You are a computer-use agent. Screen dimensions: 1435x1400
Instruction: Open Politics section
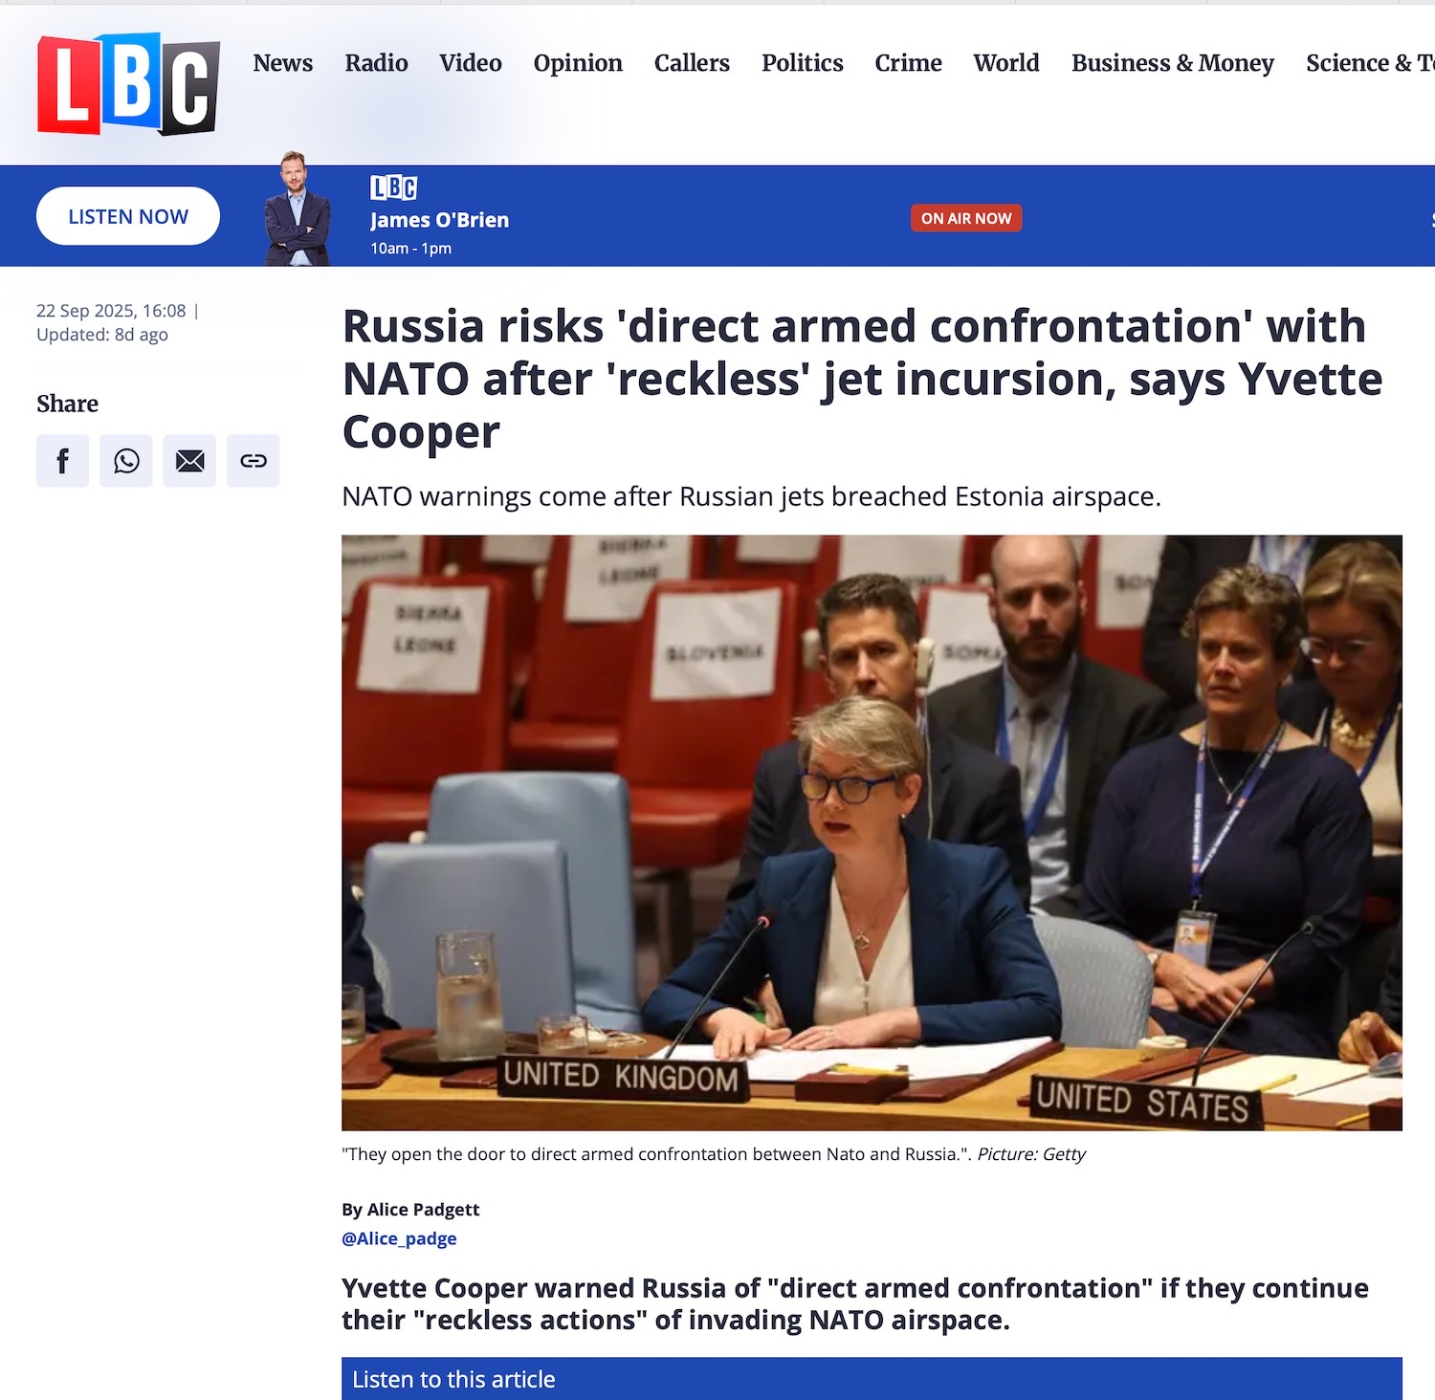click(x=803, y=63)
